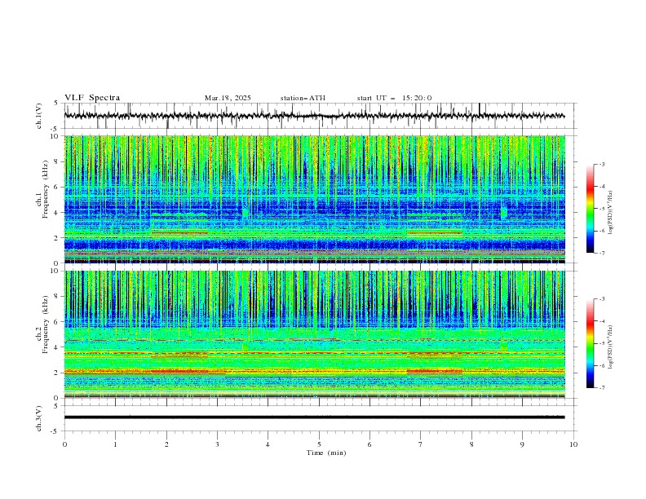Click the ch.3 voltage waveform trace
Screen dimensions: 646x499
pyautogui.click(x=314, y=417)
